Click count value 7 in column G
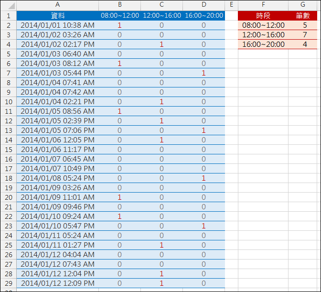 305,35
